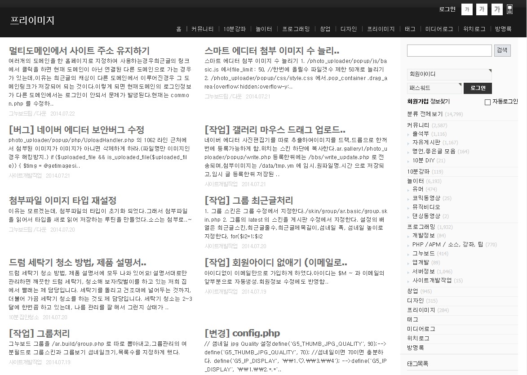Select the medium font size 가 icon
Image resolution: width=527 pixels, height=375 pixels.
pos(482,9)
